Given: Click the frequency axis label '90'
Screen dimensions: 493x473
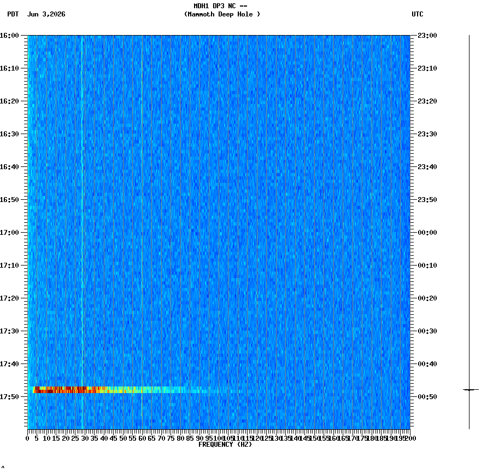Looking at the screenshot, I should (x=200, y=439).
